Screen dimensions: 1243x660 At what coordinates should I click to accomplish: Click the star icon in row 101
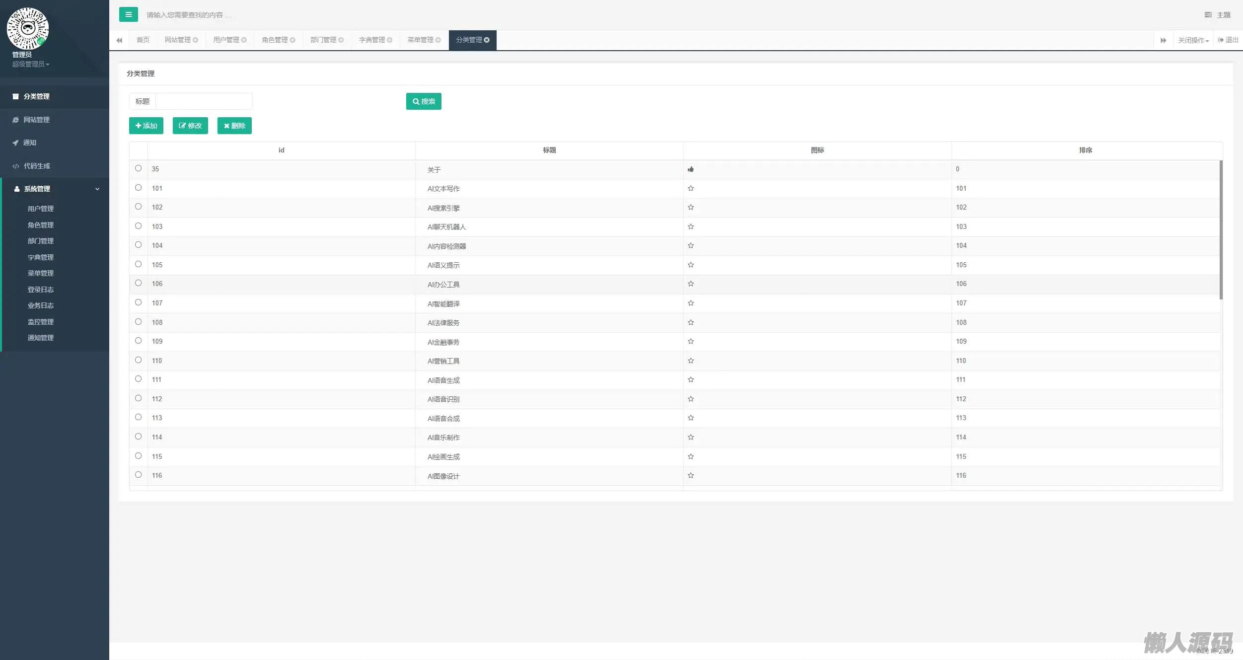(x=690, y=188)
